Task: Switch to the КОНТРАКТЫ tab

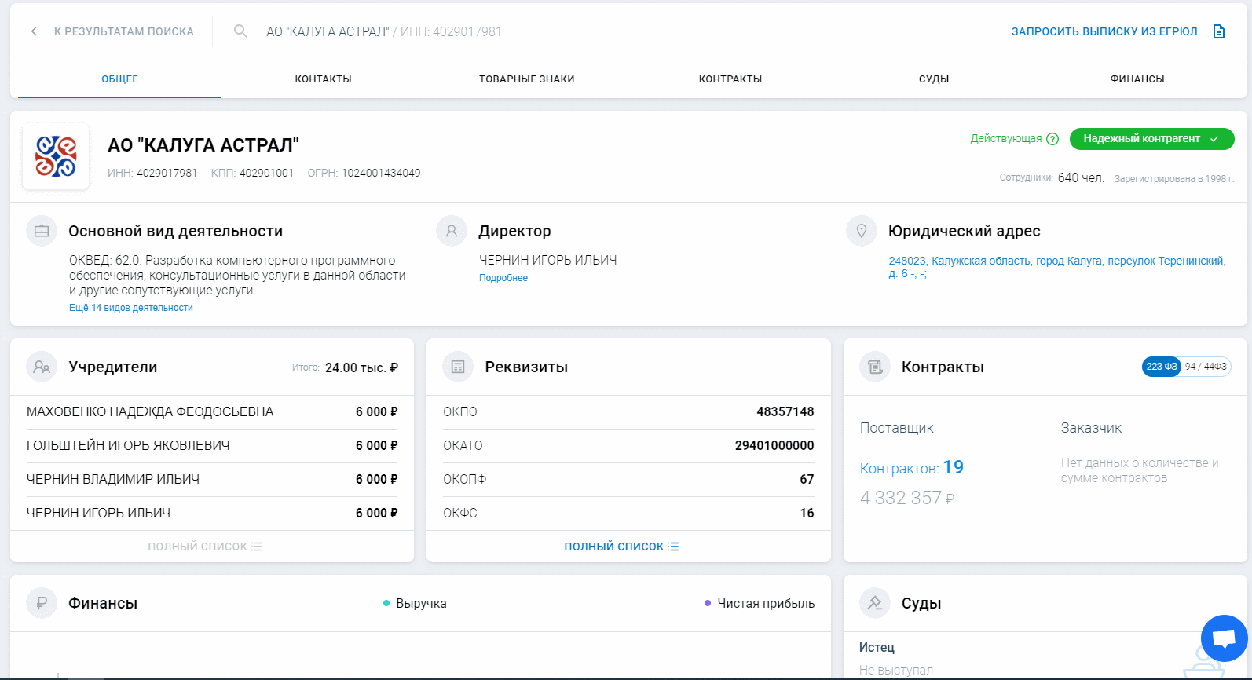Action: 730,79
